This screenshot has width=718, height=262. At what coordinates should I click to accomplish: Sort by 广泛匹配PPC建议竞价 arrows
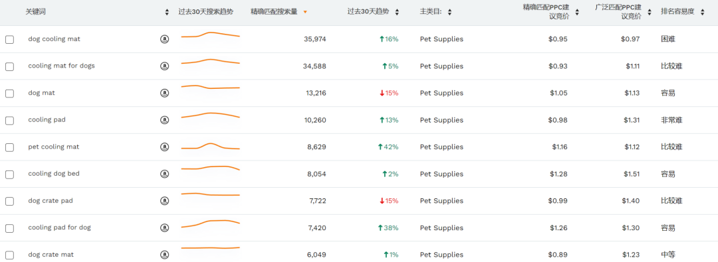click(x=650, y=13)
